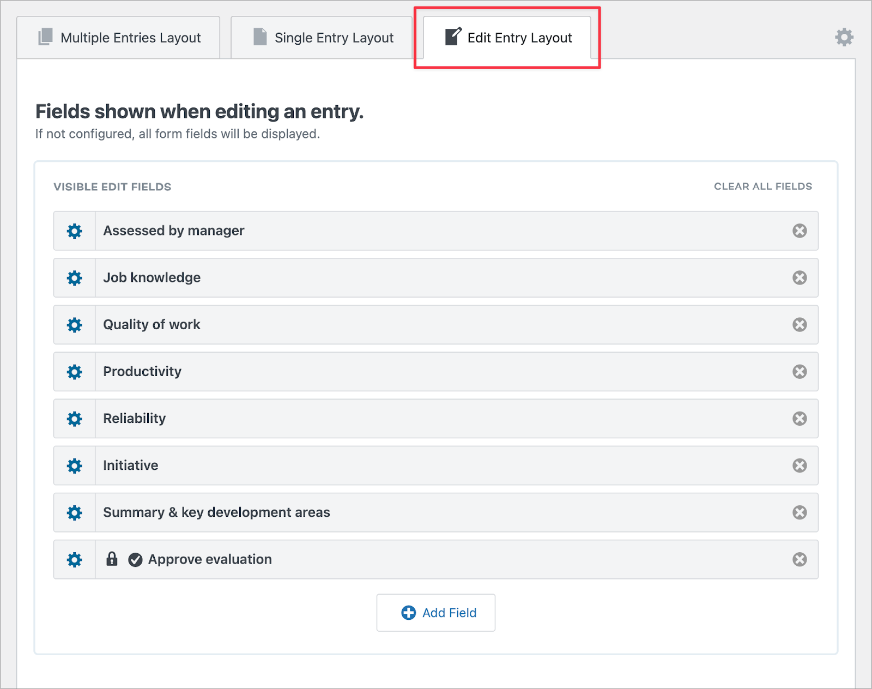Open the view settings gear in the top right

point(844,37)
